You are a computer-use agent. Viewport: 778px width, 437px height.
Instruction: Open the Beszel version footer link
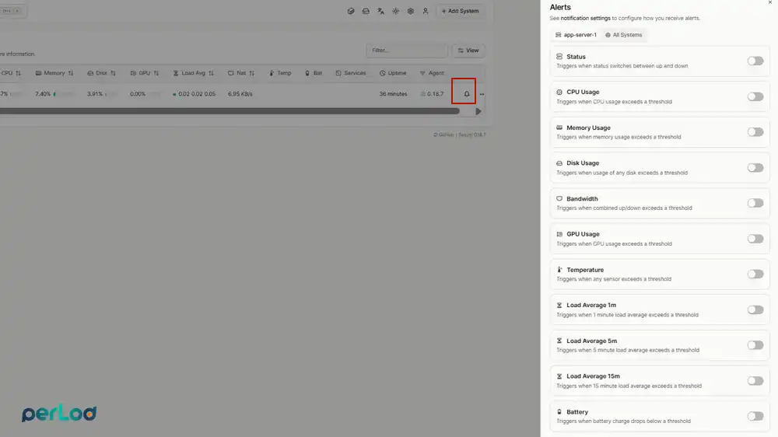(x=472, y=135)
